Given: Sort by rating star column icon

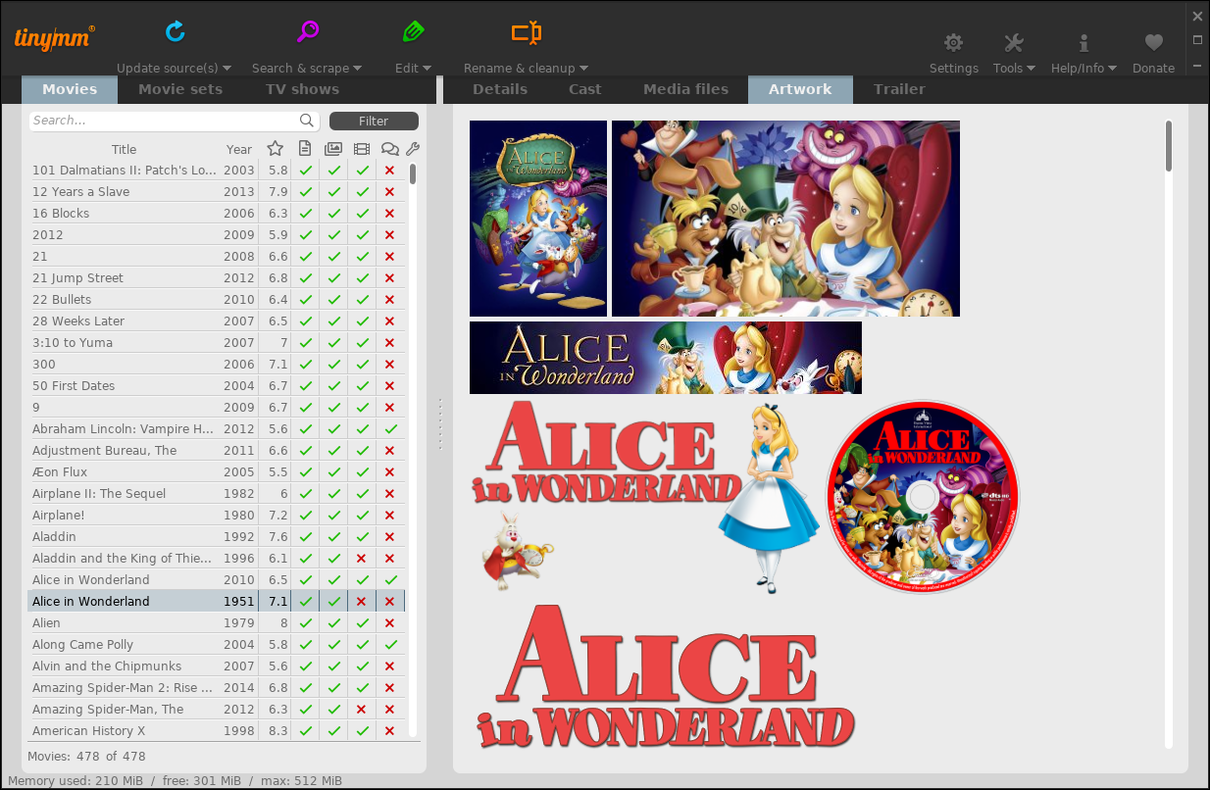Looking at the screenshot, I should 276,149.
